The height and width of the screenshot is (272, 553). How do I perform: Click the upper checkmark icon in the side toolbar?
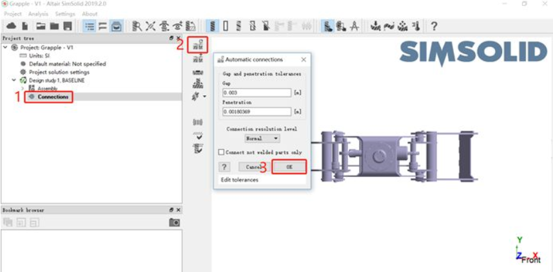tap(198, 136)
